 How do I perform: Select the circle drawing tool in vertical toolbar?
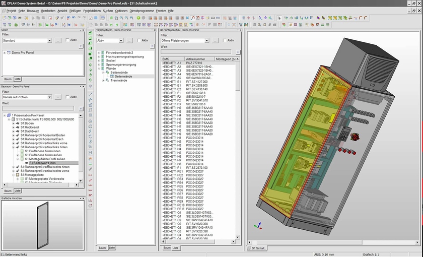[90, 121]
